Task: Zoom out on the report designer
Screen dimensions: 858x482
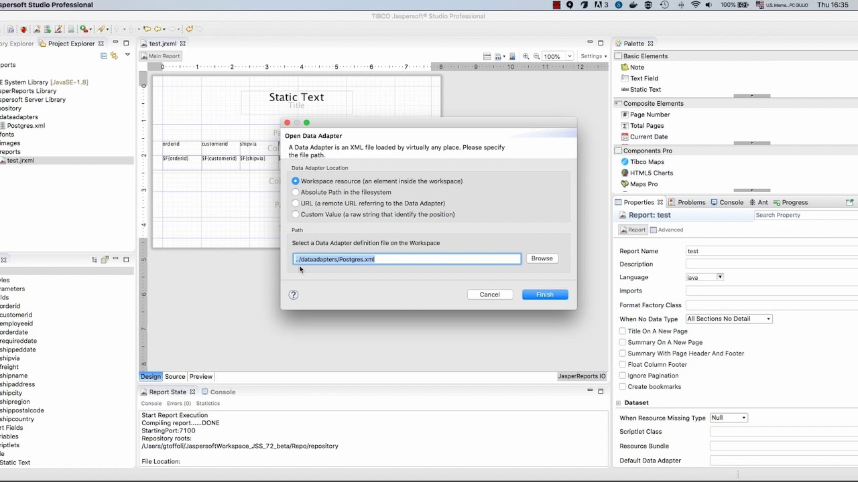Action: pyautogui.click(x=536, y=56)
